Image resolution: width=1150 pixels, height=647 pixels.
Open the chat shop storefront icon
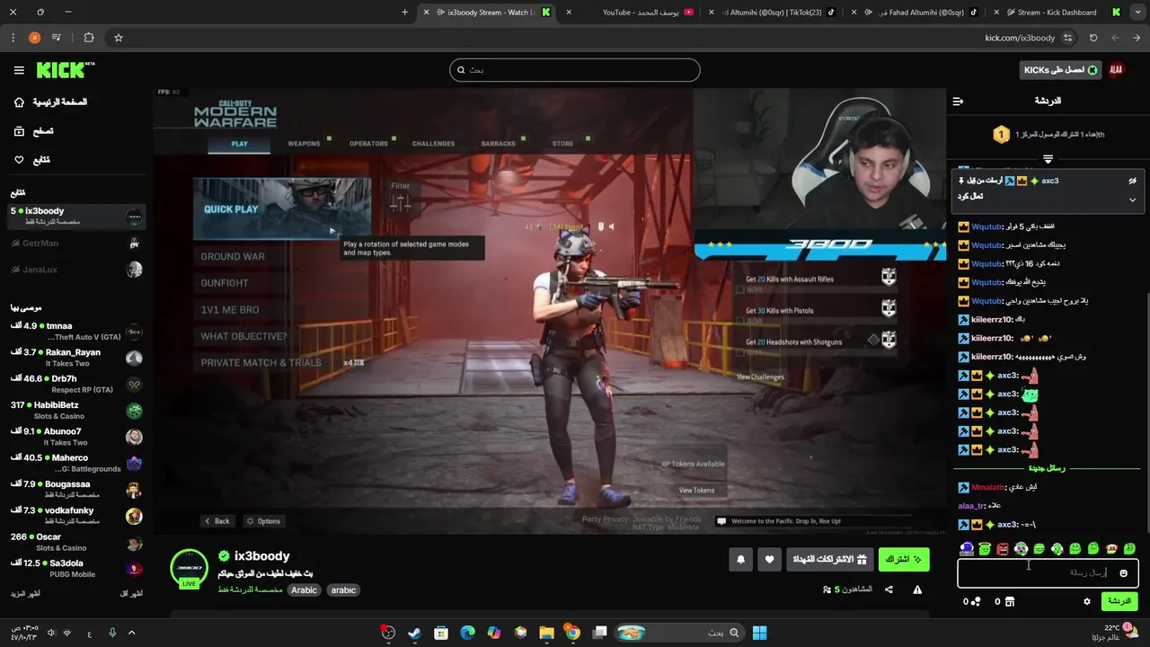pos(1009,601)
